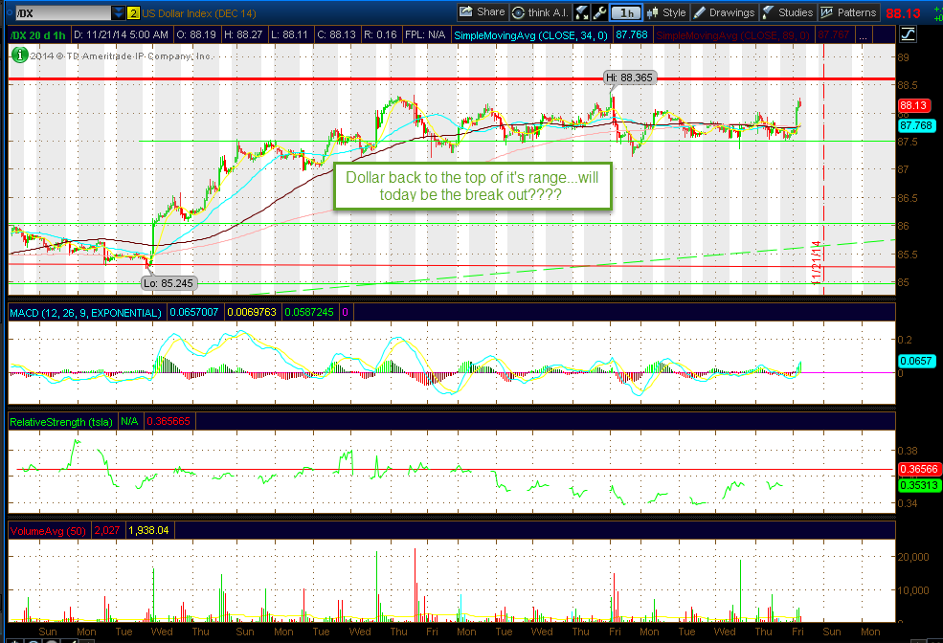Click the /DX 20 d 1h chart label
The height and width of the screenshot is (643, 943).
[x=38, y=34]
